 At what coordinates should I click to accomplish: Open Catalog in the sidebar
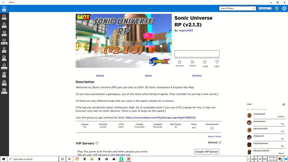click(4, 33)
